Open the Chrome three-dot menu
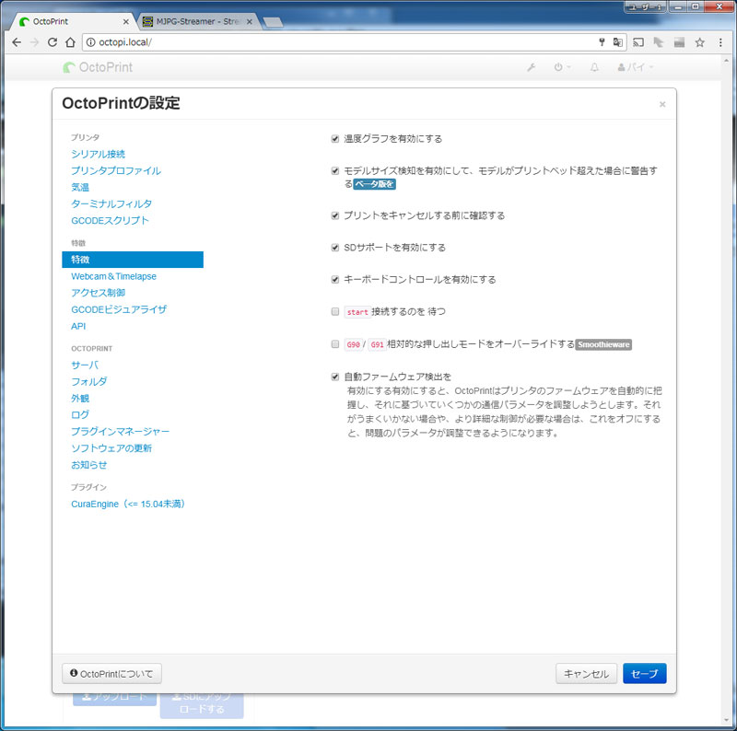The width and height of the screenshot is (737, 731). 720,42
